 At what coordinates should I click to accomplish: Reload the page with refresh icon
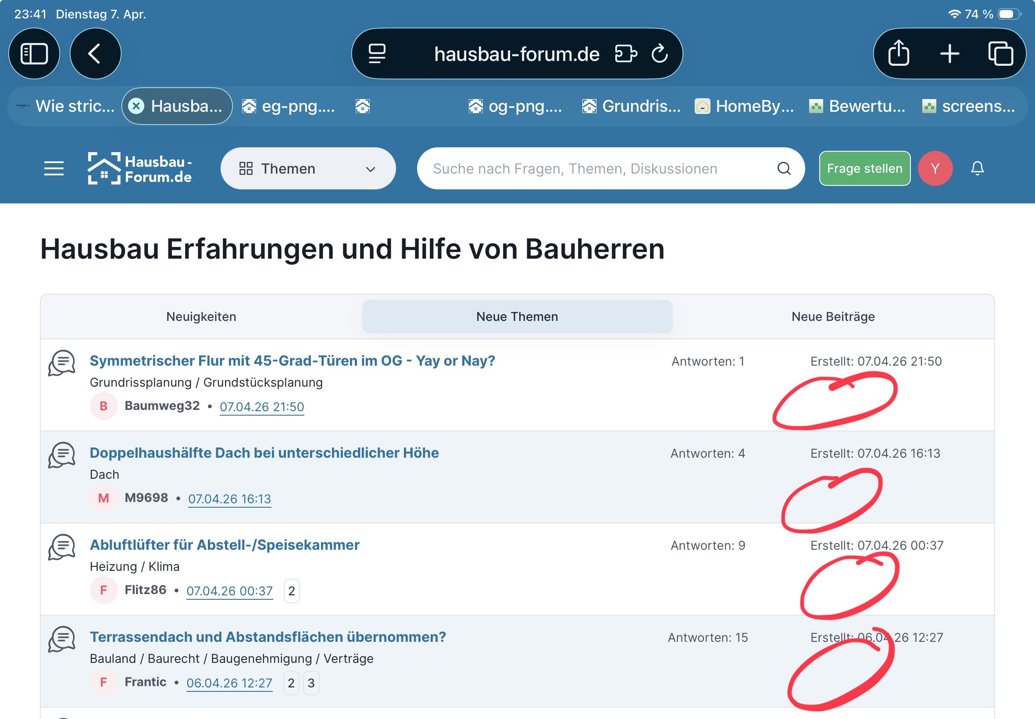tap(659, 54)
